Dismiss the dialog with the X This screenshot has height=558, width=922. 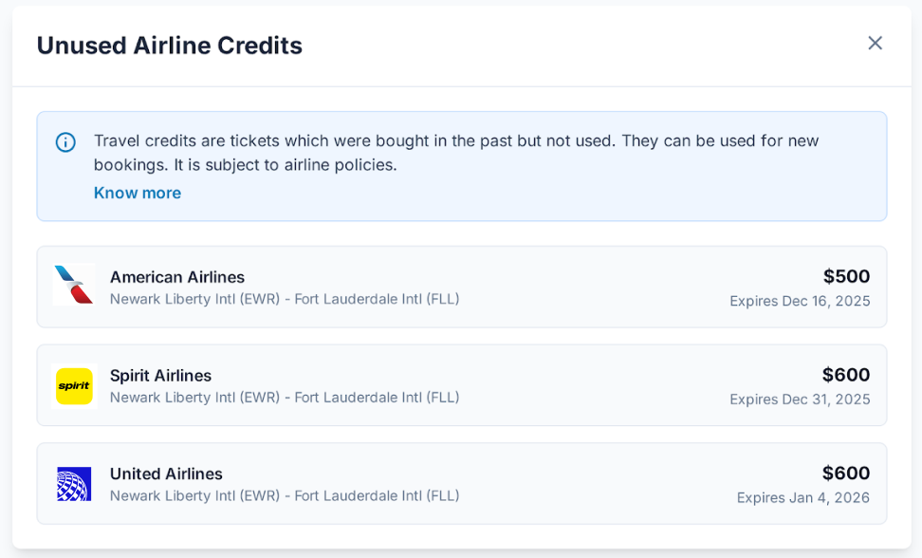pos(875,43)
